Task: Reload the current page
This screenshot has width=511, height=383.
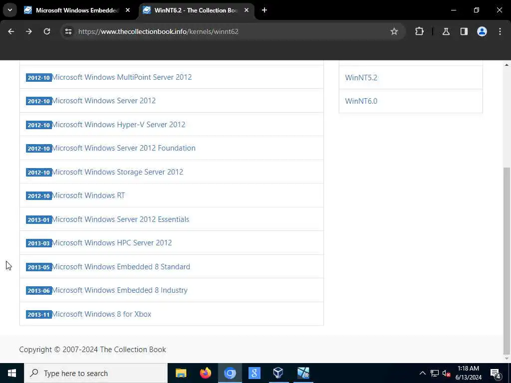Action: 47,31
